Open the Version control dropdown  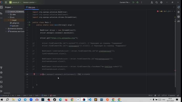point(30,2)
